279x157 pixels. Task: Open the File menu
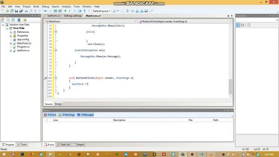3,7
